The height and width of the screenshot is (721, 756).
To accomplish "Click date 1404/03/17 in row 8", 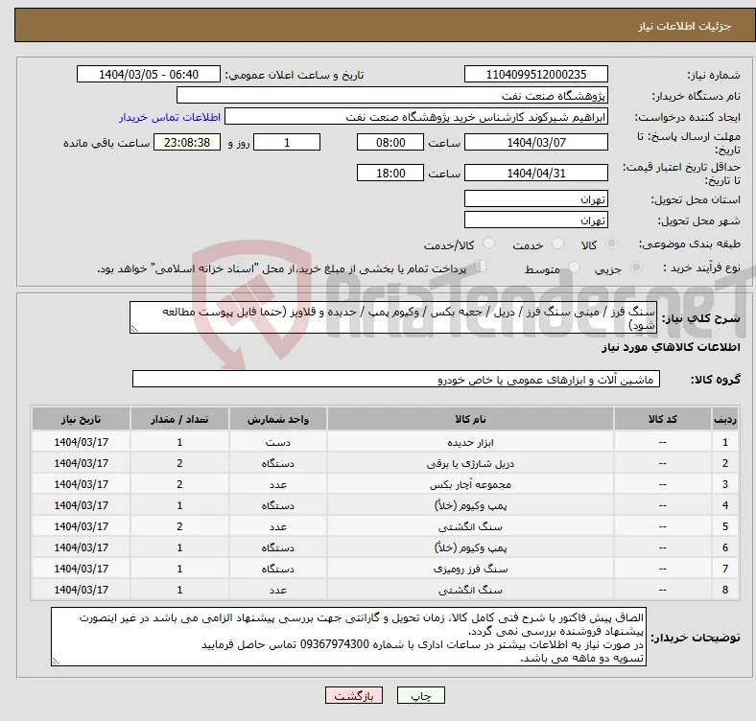I will [x=81, y=590].
